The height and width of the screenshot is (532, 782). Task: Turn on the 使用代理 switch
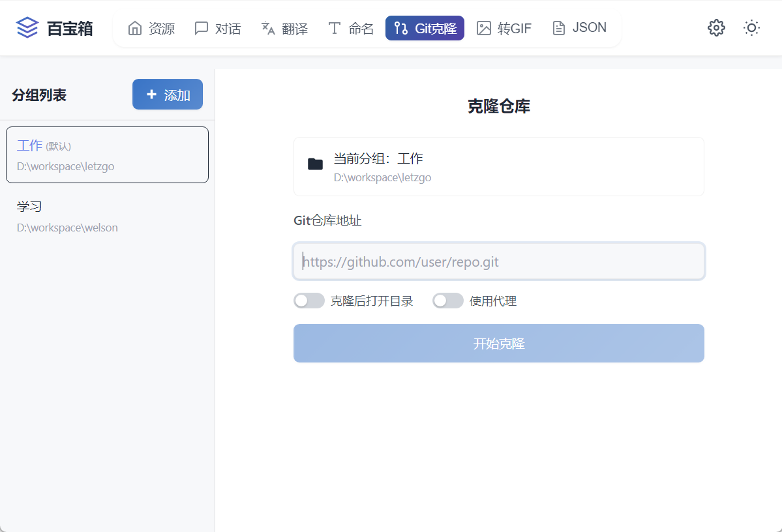[448, 301]
